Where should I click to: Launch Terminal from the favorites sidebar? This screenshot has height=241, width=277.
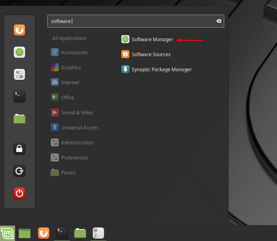click(x=19, y=96)
